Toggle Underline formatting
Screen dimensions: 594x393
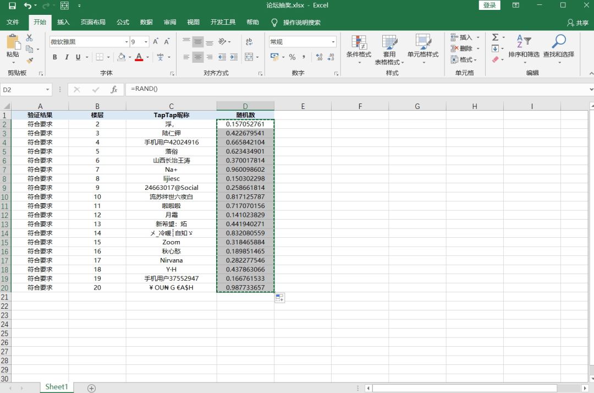coord(78,57)
